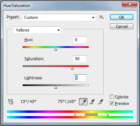140x126 pixels.
Task: Close the Hue/Saturation dialog
Action: [129, 4]
